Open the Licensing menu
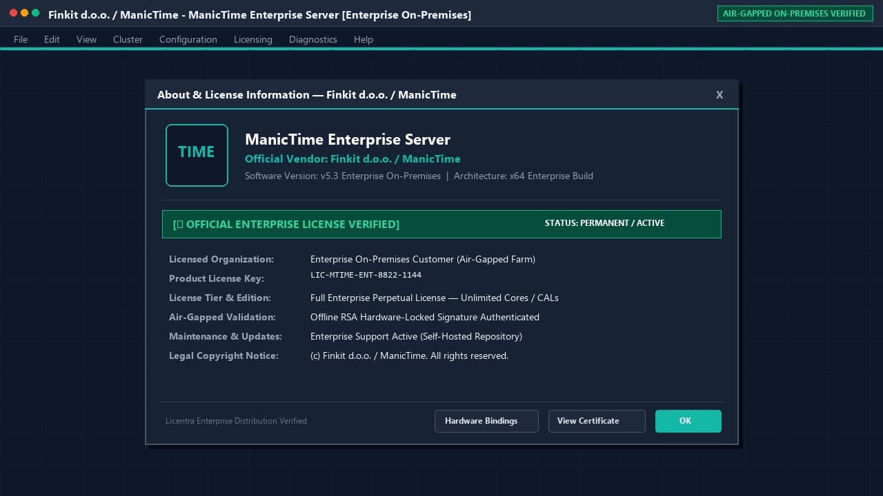This screenshot has height=496, width=883. (x=253, y=39)
